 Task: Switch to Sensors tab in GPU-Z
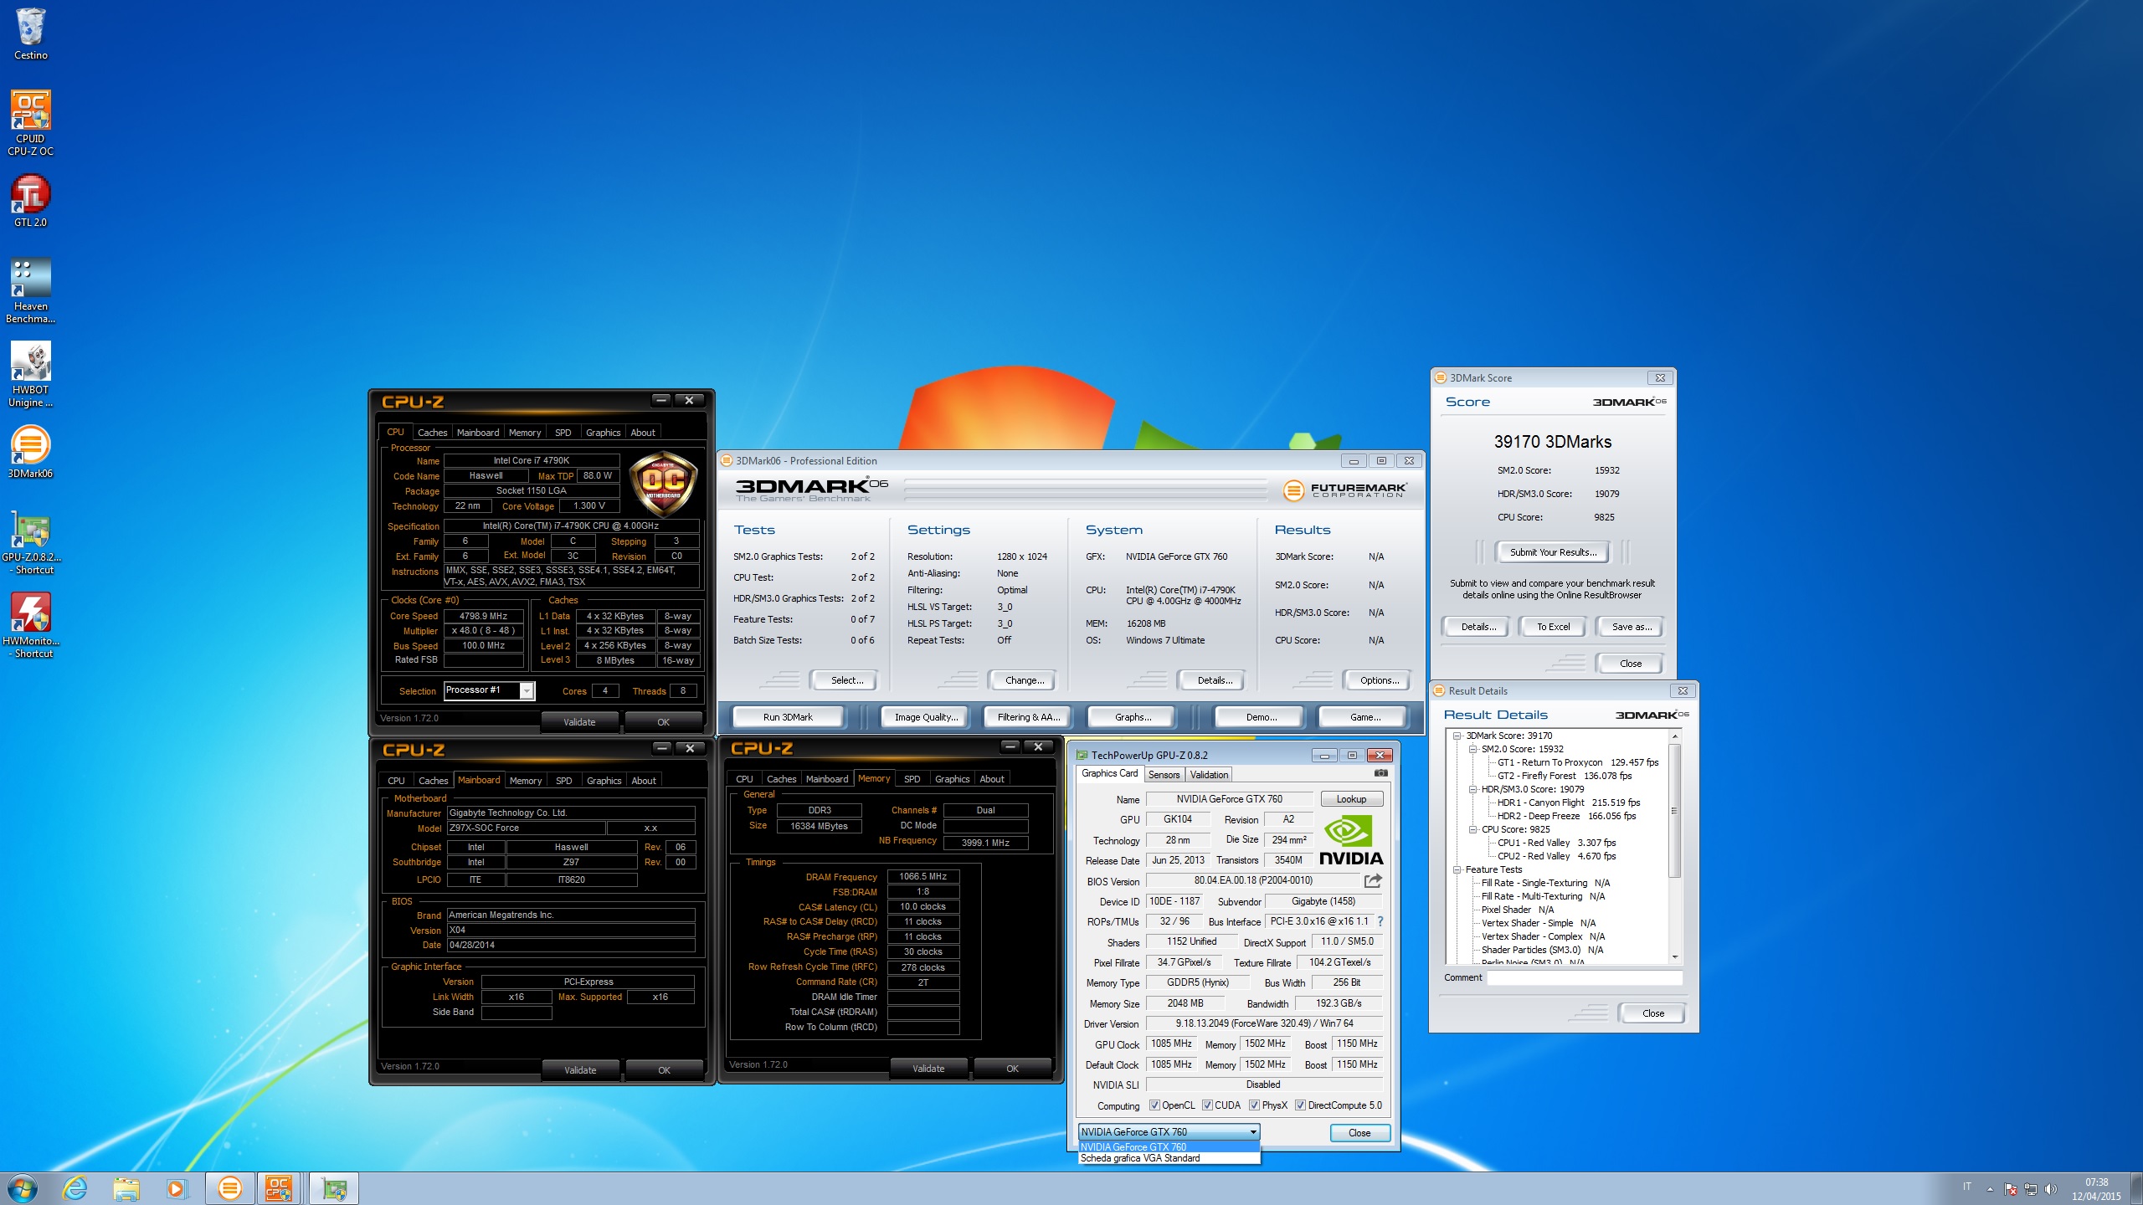1164,775
